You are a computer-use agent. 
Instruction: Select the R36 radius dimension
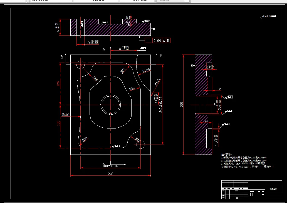[x=95, y=78]
